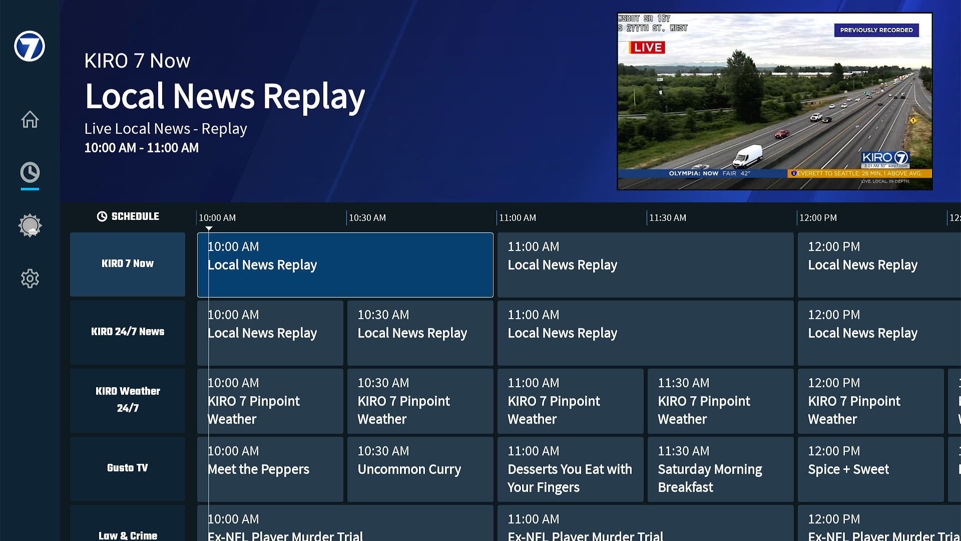Select the KIRO Weather 24/7 channel
This screenshot has height=541, width=961.
click(x=128, y=400)
